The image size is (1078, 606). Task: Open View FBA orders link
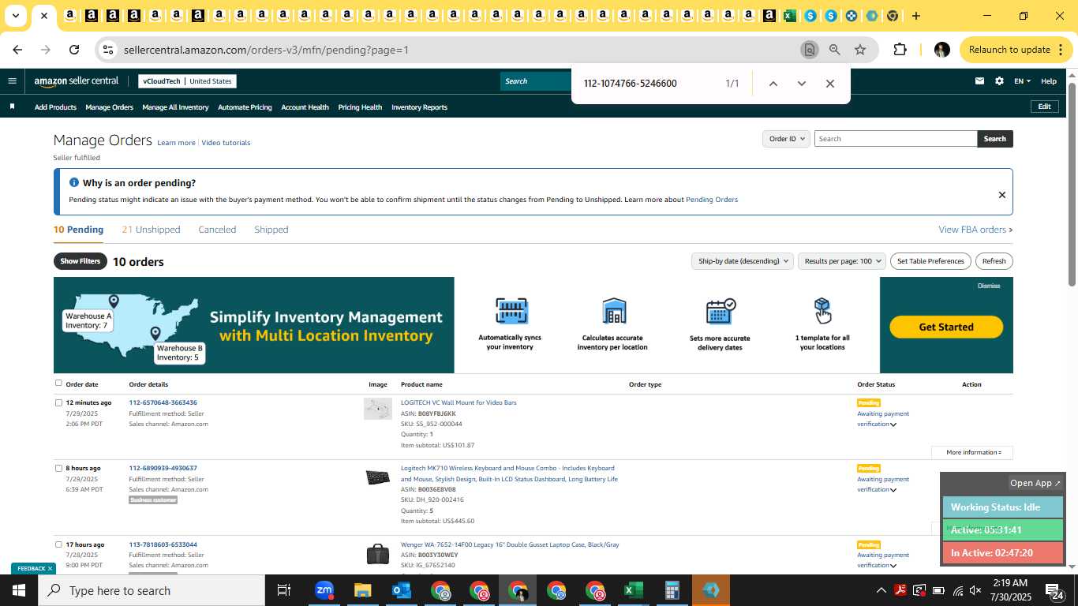point(975,230)
